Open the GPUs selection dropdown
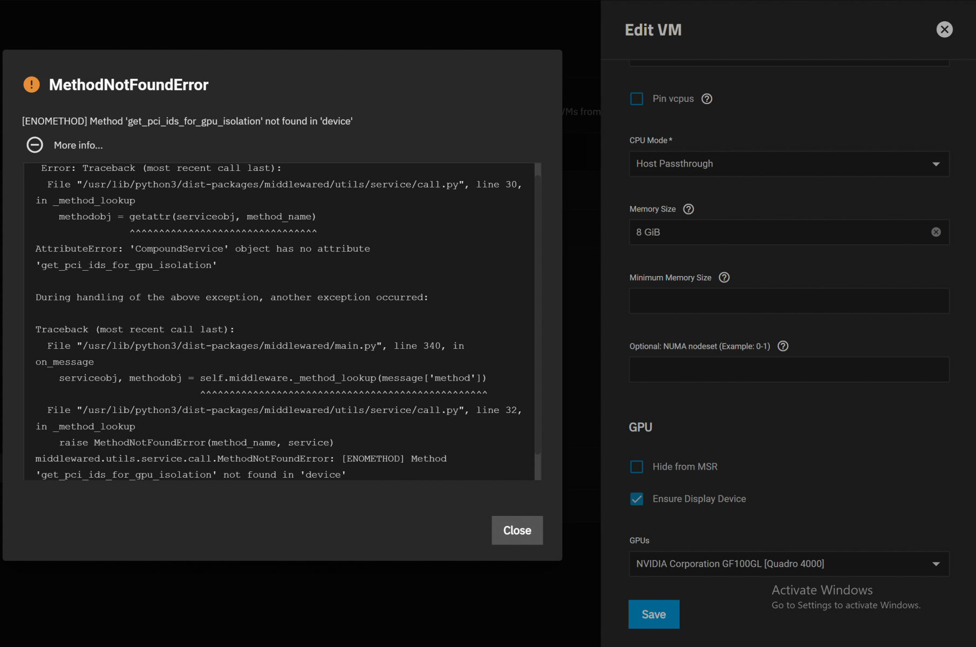 pos(789,564)
